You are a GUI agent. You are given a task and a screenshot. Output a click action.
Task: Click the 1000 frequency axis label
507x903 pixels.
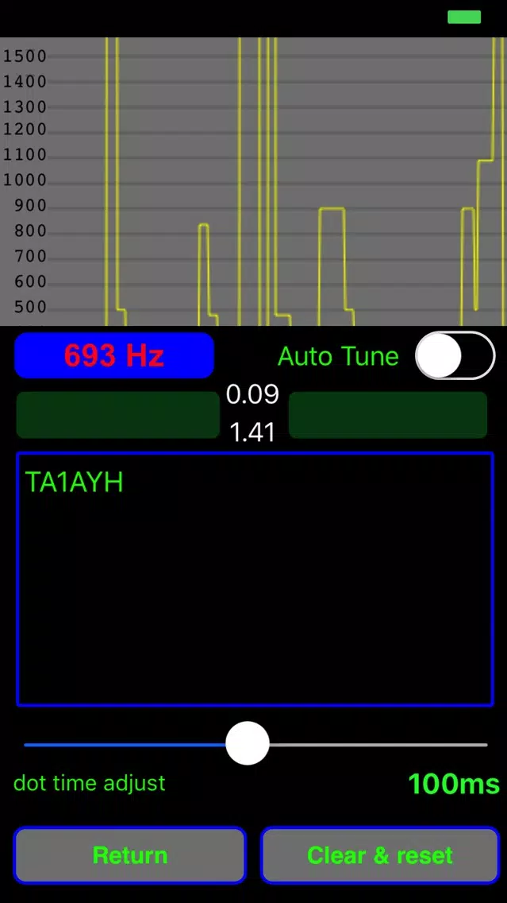[25, 180]
